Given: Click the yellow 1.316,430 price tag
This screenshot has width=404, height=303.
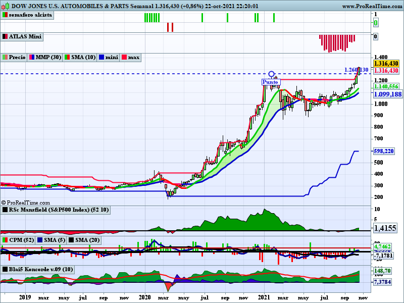Looking at the screenshot, I should pos(386,64).
